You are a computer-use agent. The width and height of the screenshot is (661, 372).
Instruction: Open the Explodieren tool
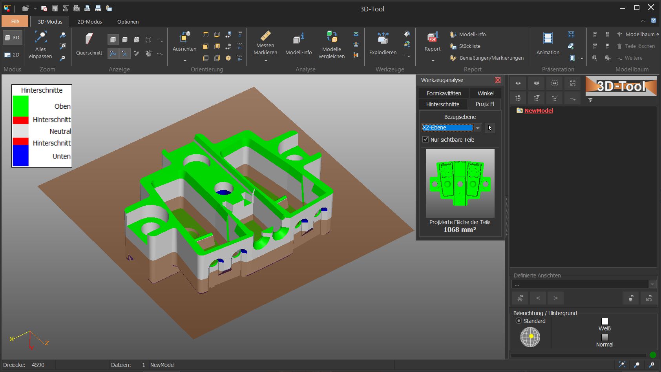(382, 44)
